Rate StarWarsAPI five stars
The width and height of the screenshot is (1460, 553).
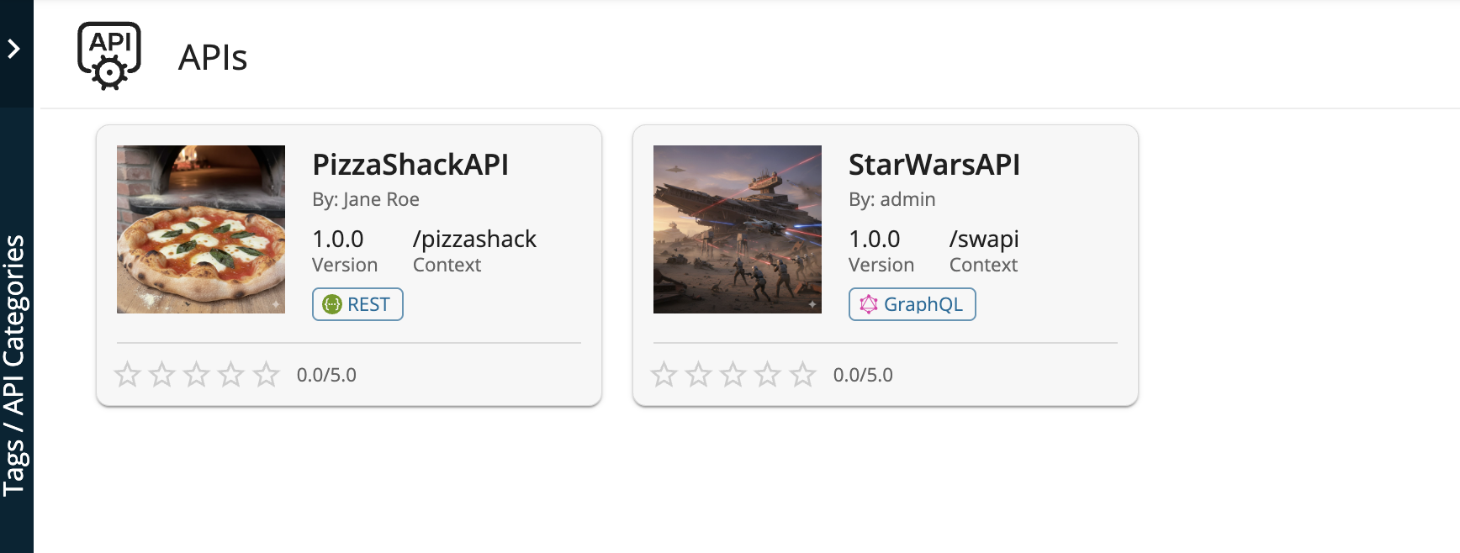pyautogui.click(x=802, y=375)
